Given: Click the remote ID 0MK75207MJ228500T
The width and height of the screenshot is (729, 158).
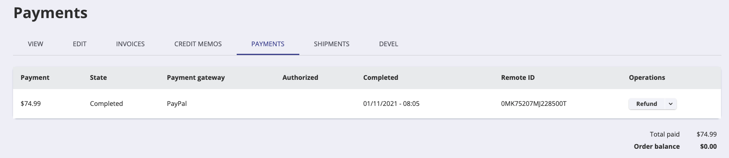Looking at the screenshot, I should 534,103.
